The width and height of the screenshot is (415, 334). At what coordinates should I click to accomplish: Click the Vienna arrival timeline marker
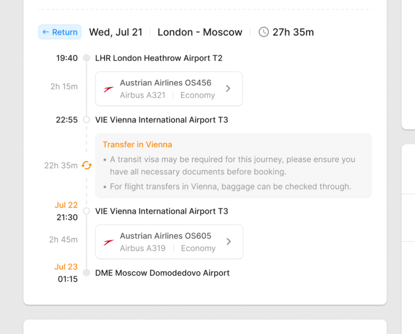click(86, 120)
